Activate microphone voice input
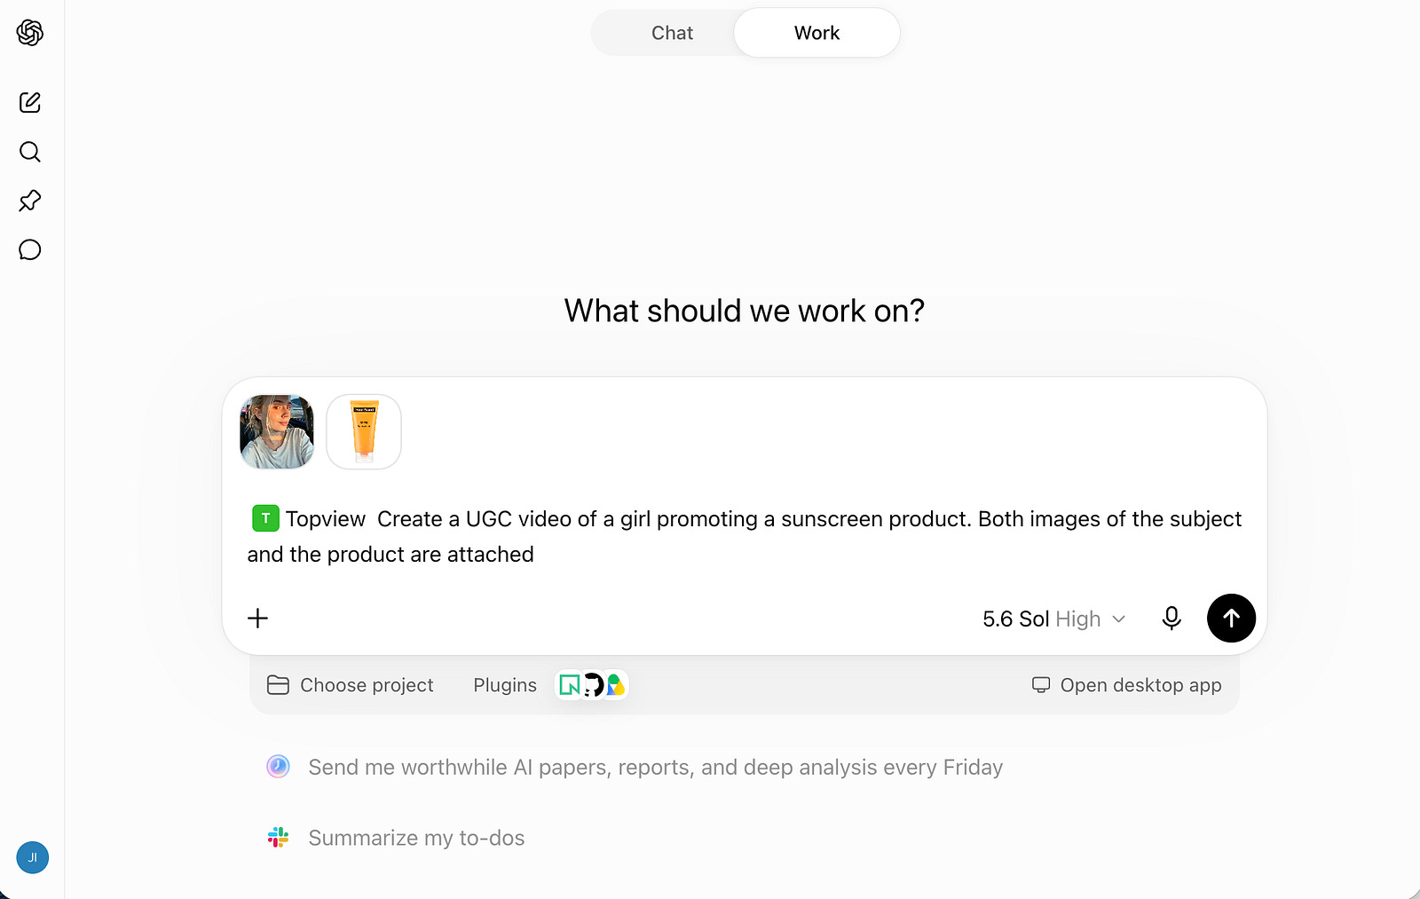Viewport: 1420px width, 899px height. pos(1171,619)
